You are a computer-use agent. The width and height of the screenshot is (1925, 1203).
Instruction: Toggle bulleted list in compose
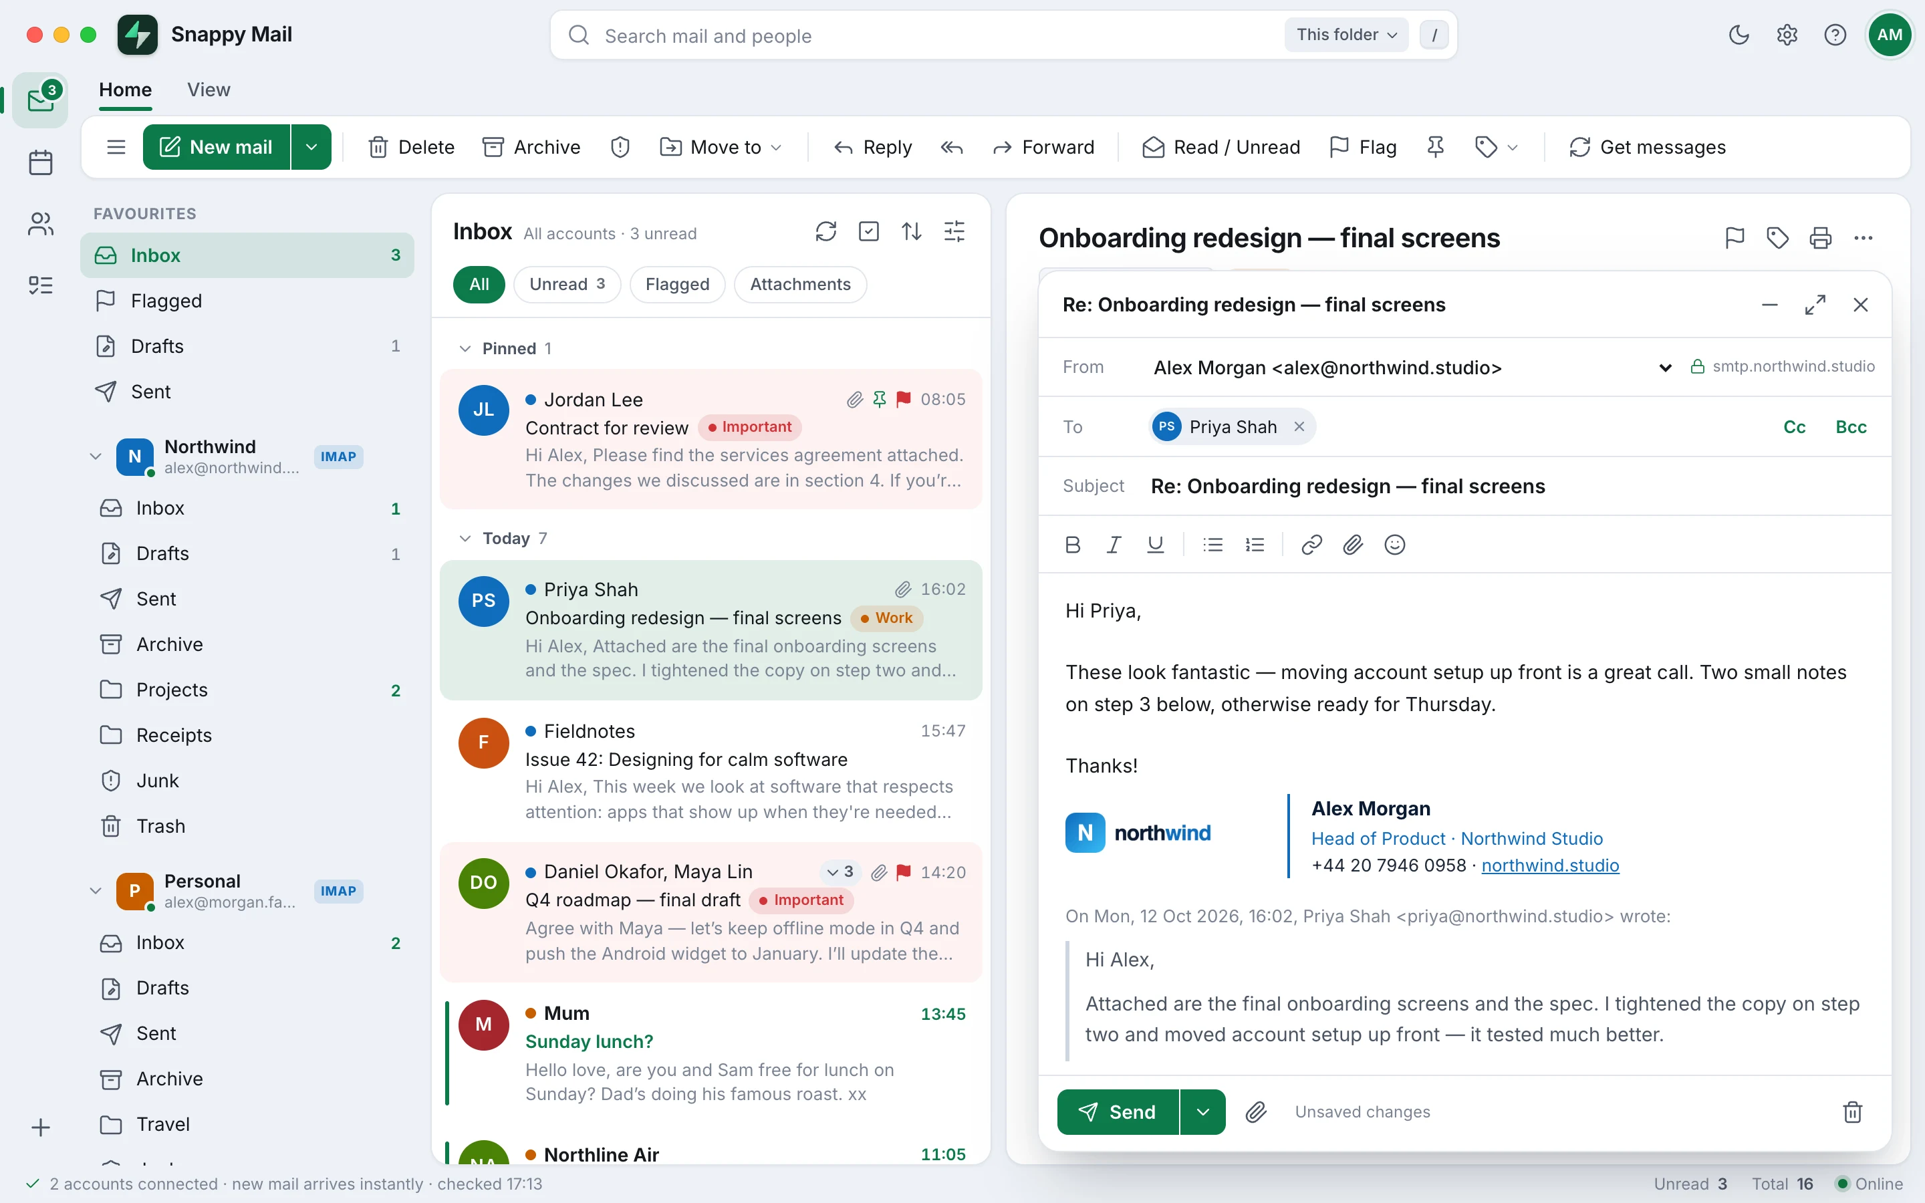click(1213, 544)
